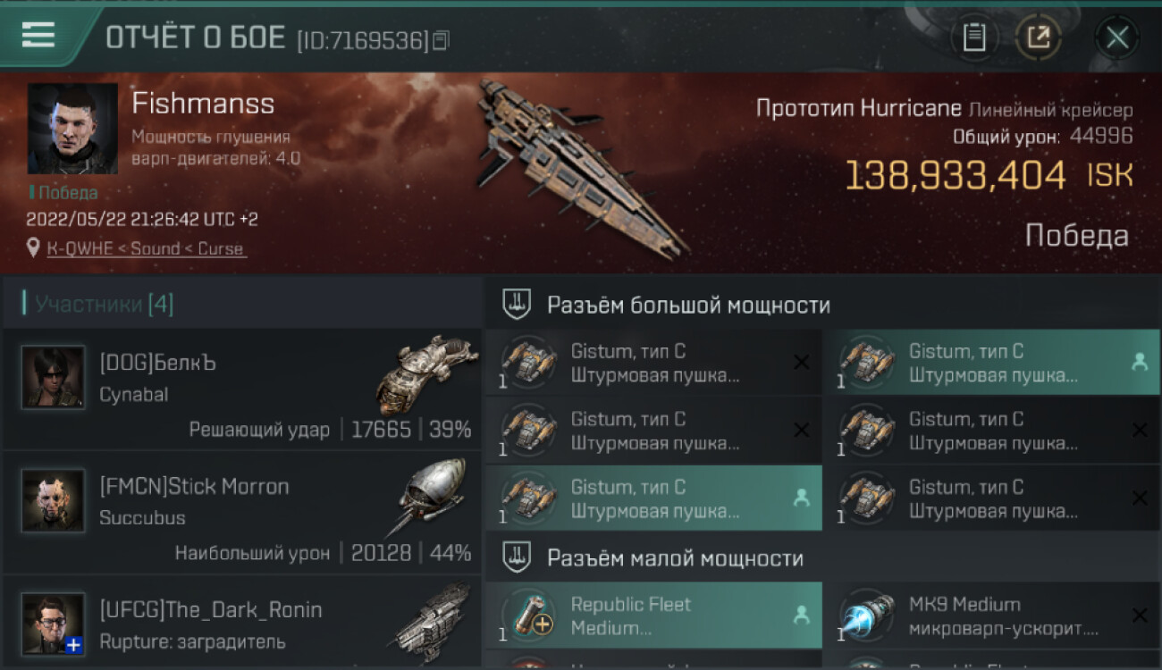Select the Участники [4] tab

(x=105, y=305)
